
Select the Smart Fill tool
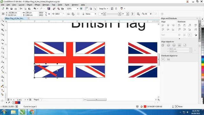(2, 95)
